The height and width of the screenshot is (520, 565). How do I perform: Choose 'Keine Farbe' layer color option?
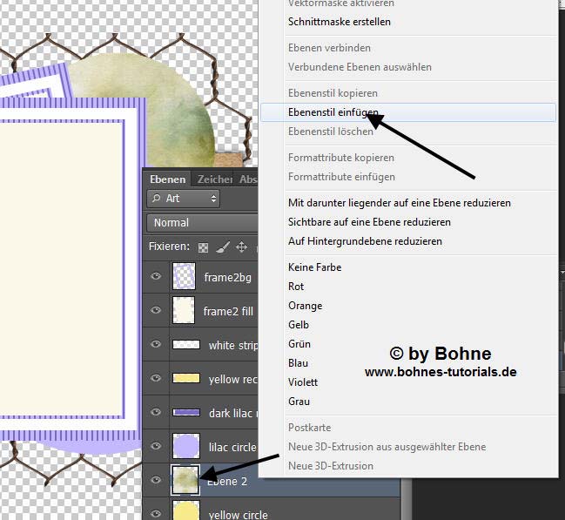coord(314,267)
